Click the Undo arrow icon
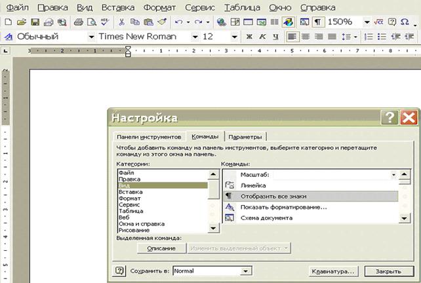Image resolution: width=421 pixels, height=283 pixels. point(178,22)
